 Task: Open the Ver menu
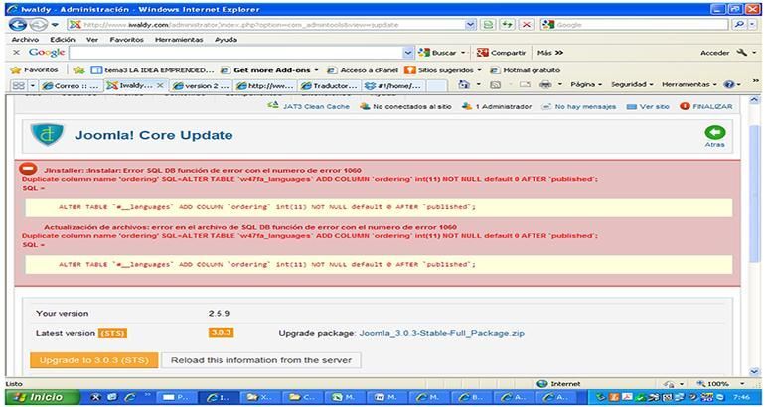click(92, 39)
